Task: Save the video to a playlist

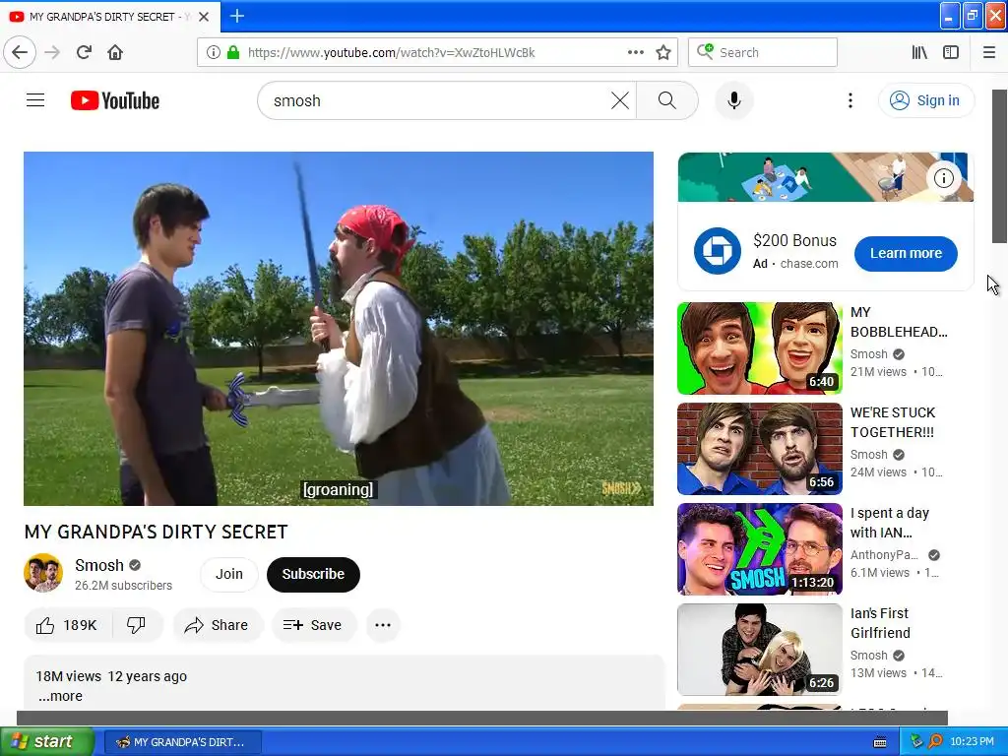Action: [x=313, y=625]
